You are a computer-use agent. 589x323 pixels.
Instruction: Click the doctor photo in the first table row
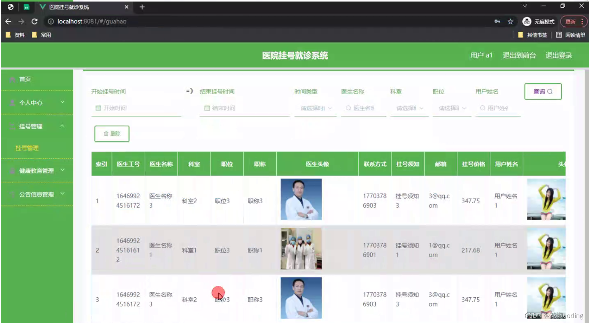[301, 200]
